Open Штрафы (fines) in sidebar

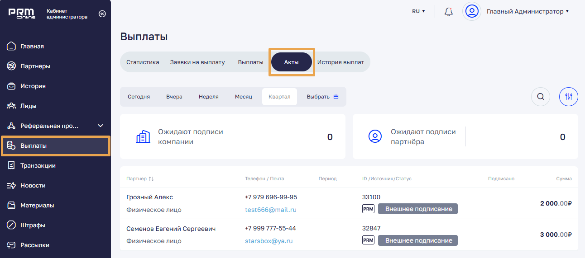coord(33,225)
